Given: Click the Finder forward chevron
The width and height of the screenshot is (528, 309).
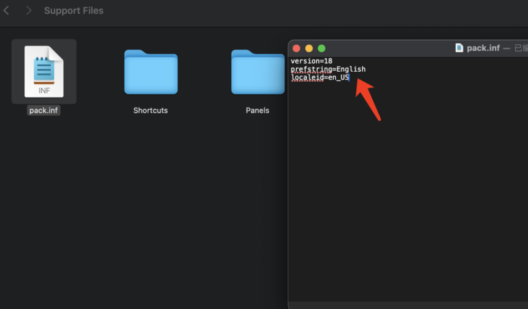Looking at the screenshot, I should 29,11.
